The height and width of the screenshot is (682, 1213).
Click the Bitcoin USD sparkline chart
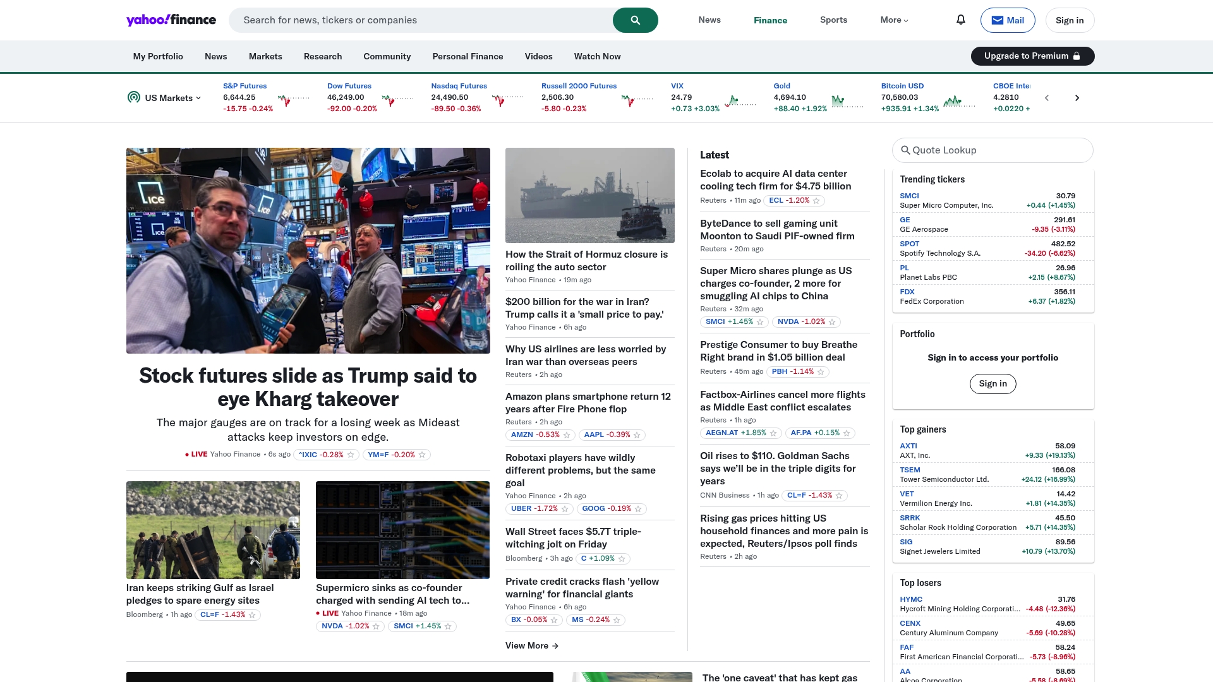tap(959, 100)
